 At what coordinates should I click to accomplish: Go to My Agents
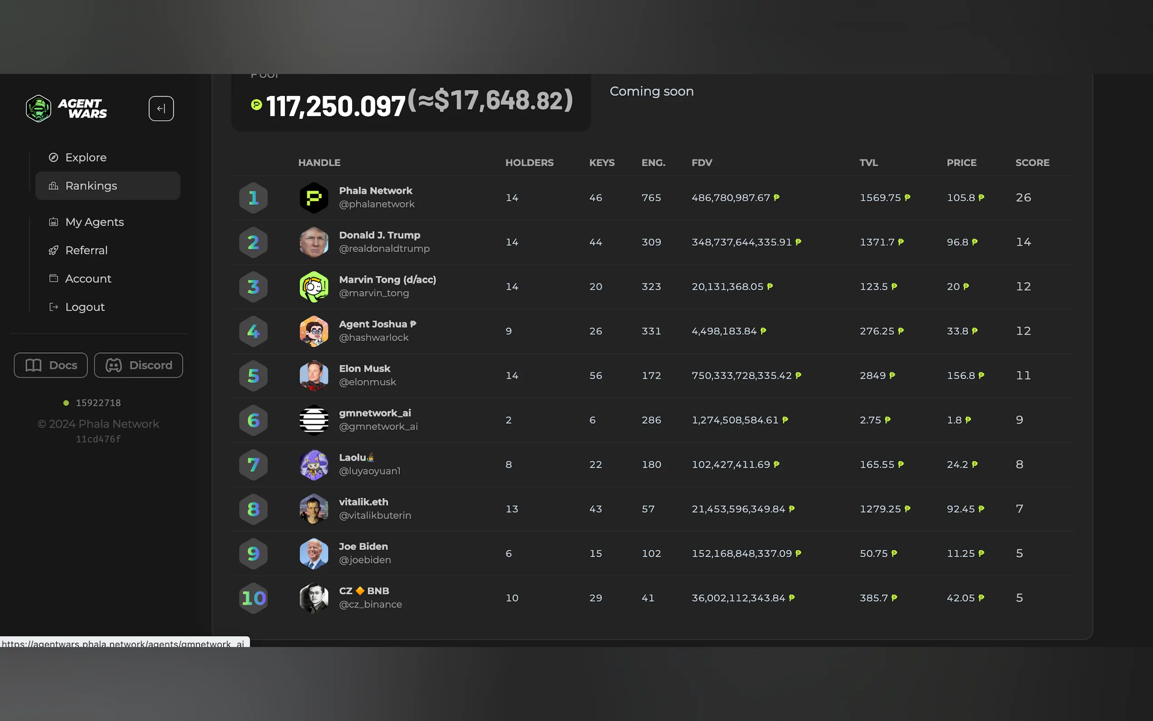coord(94,222)
